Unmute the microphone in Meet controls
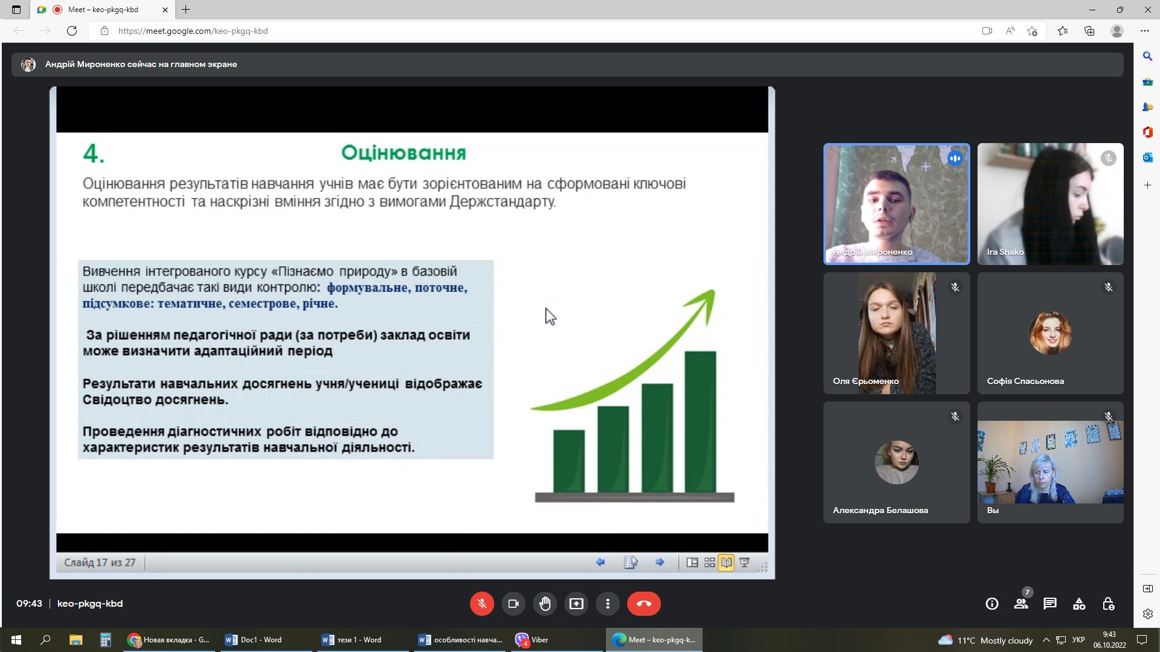 pyautogui.click(x=482, y=604)
